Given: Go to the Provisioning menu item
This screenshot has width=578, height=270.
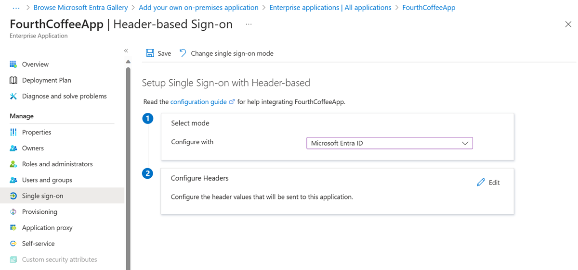Looking at the screenshot, I should 39,212.
